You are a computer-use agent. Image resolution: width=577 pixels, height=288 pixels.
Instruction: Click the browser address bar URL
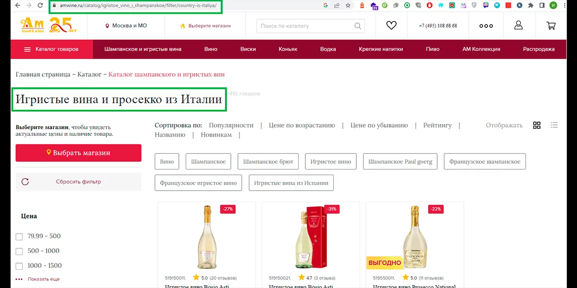(138, 5)
